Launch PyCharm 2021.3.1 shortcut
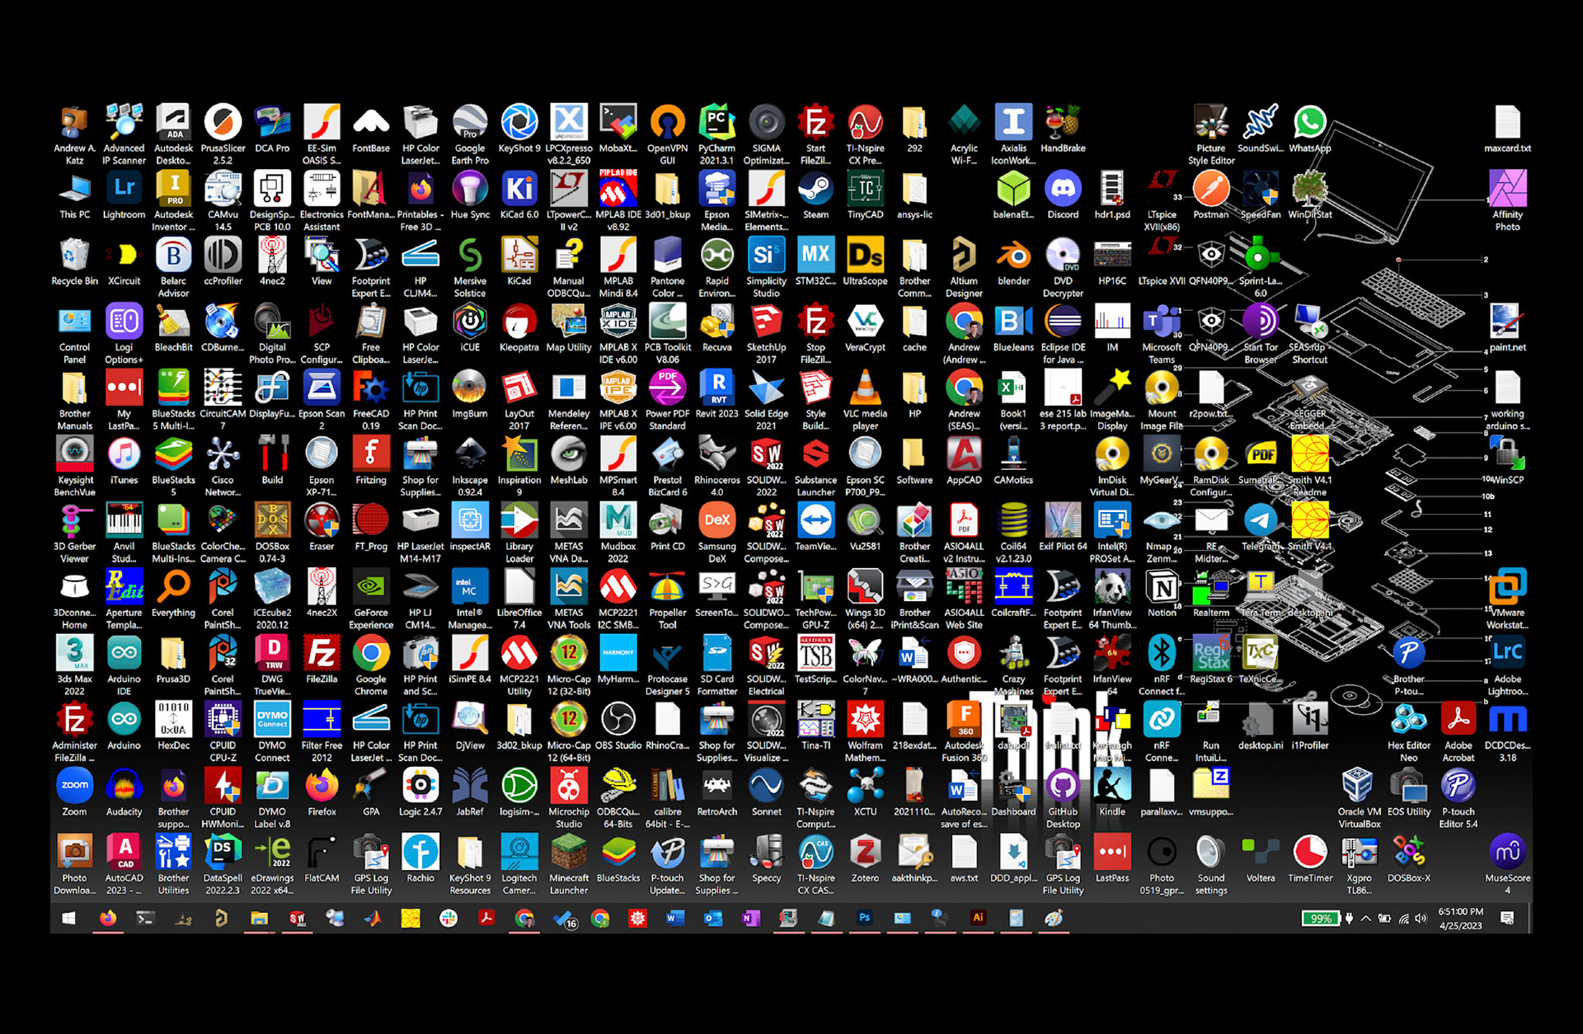This screenshot has width=1583, height=1034. tap(716, 134)
